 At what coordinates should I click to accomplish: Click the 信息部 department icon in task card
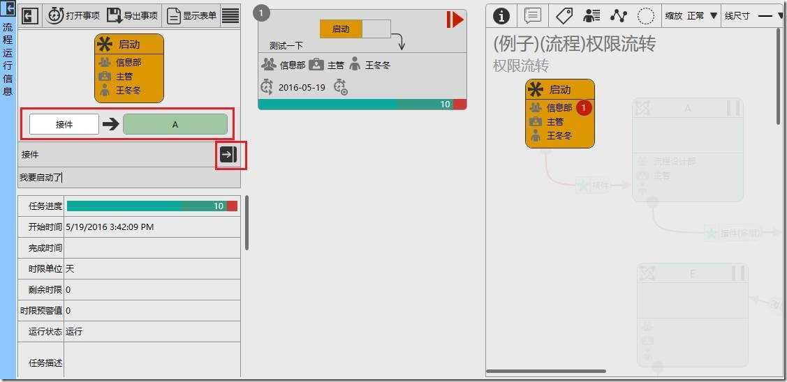coord(269,65)
